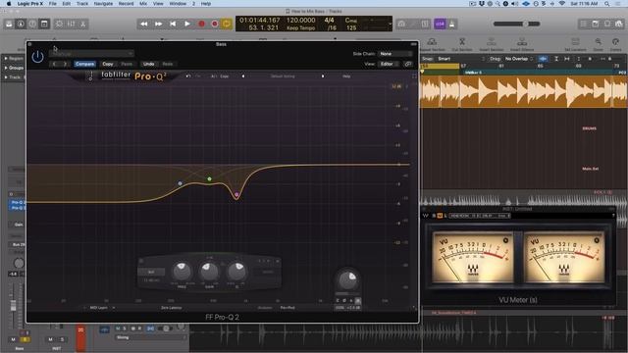Toggle the blue waveform zoom button
This screenshot has width=628, height=353.
(x=543, y=59)
